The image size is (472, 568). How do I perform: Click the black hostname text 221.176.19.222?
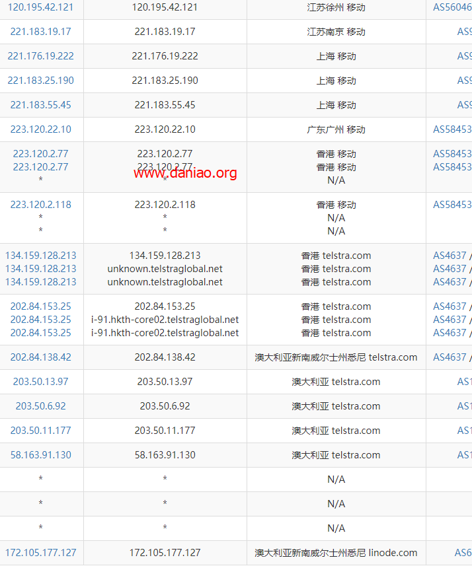pyautogui.click(x=165, y=55)
